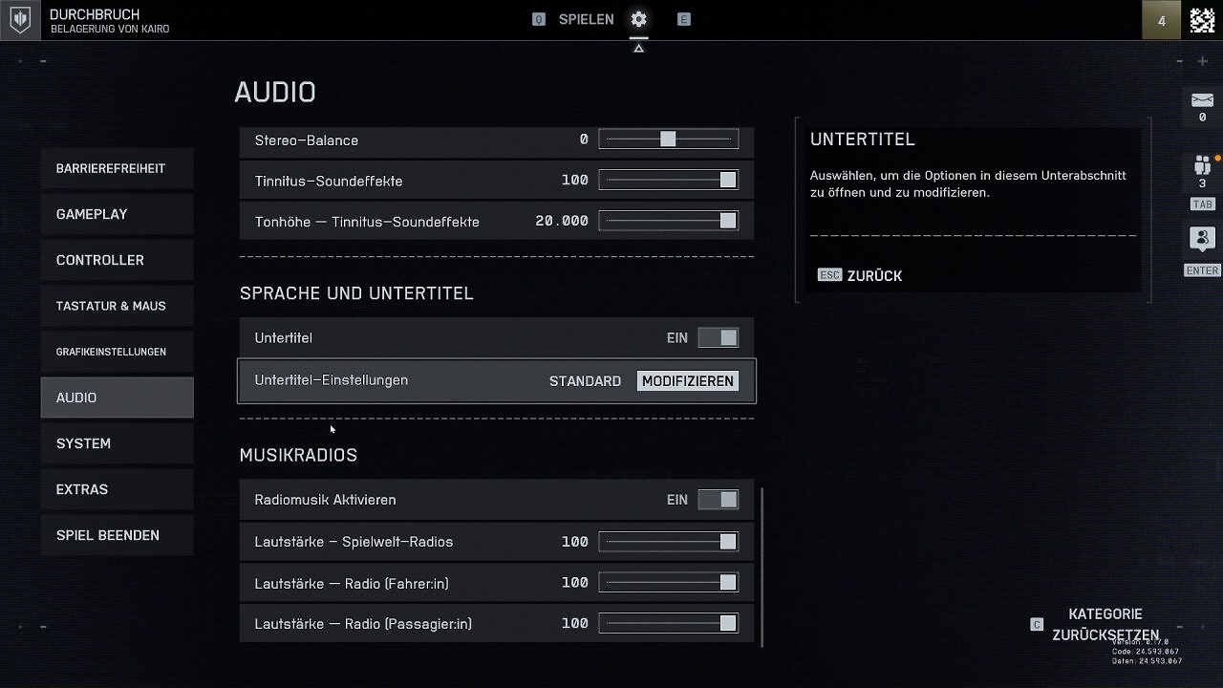Viewport: 1223px width, 688px height.
Task: Click the TAB key hint
Action: (x=1202, y=204)
